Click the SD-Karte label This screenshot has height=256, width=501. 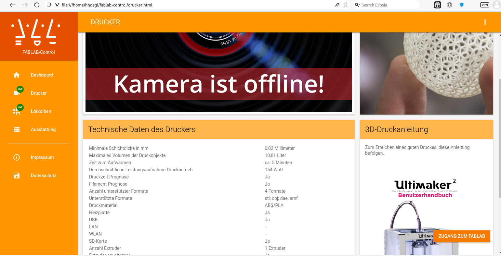click(x=98, y=241)
